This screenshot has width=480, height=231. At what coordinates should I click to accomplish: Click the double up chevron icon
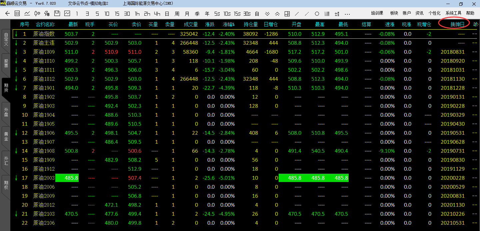pos(277,14)
